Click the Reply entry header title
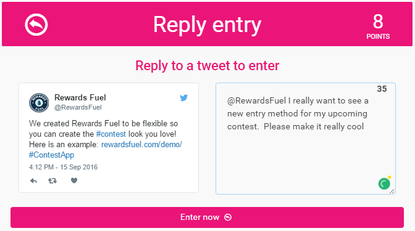This screenshot has height=231, width=415. pyautogui.click(x=207, y=25)
